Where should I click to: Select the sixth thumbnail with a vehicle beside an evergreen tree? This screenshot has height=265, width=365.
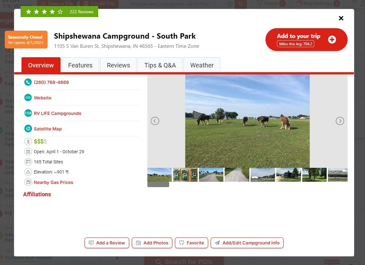click(x=289, y=175)
